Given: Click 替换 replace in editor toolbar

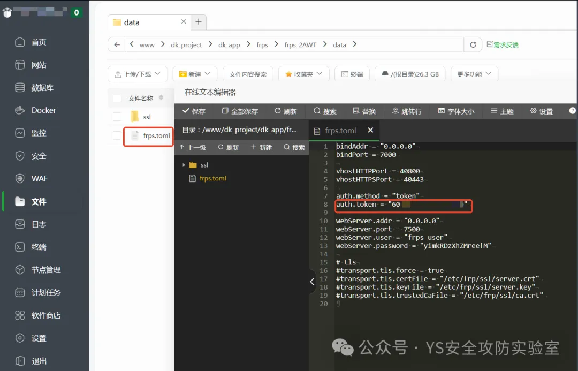Looking at the screenshot, I should (x=364, y=111).
